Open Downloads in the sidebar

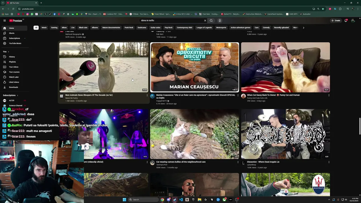click(14, 87)
